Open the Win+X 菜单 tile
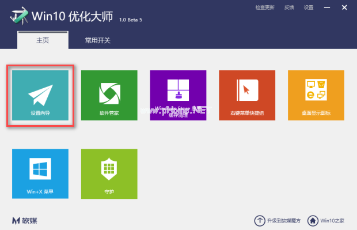 40,174
